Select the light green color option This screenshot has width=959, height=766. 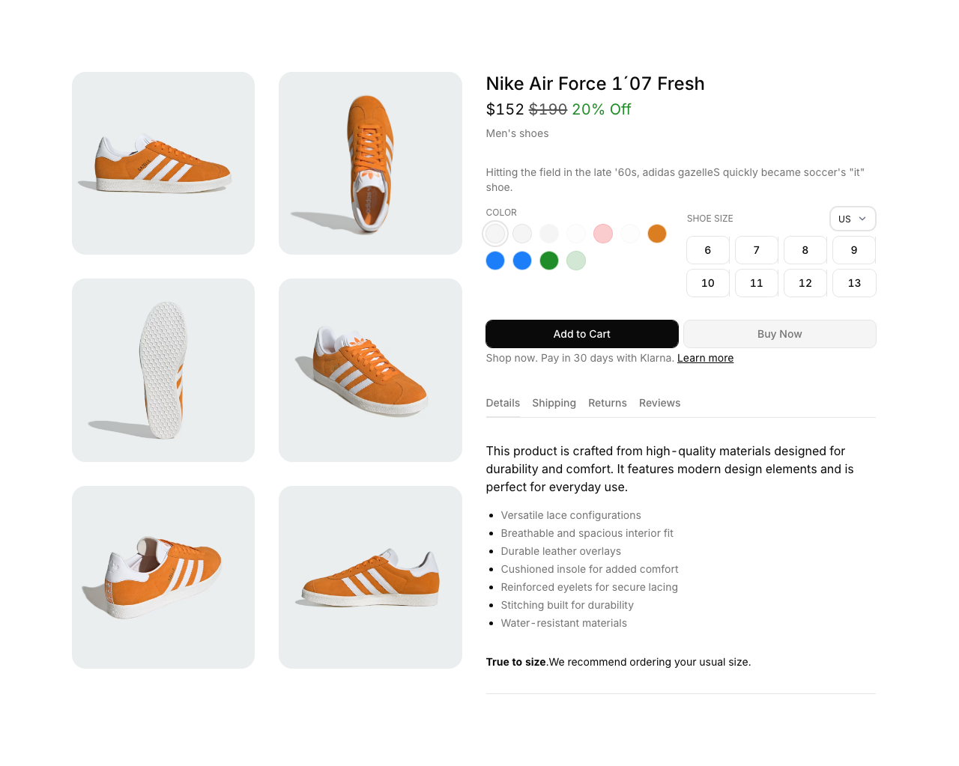[x=575, y=261]
